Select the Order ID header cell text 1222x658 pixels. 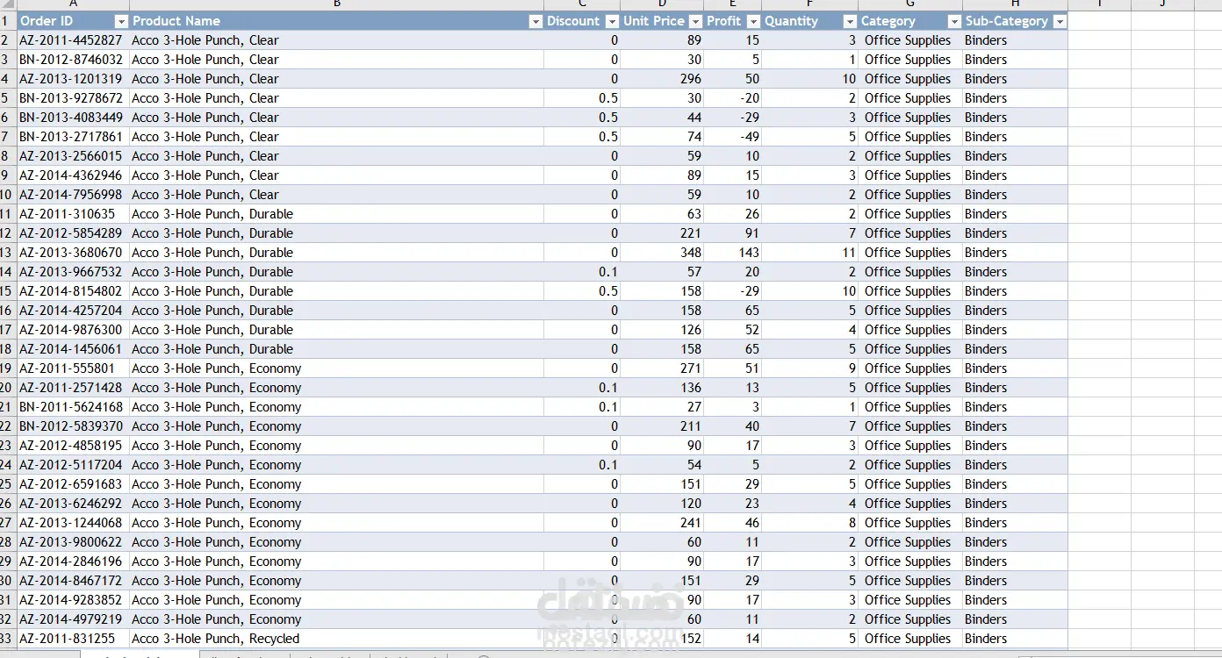pos(47,21)
